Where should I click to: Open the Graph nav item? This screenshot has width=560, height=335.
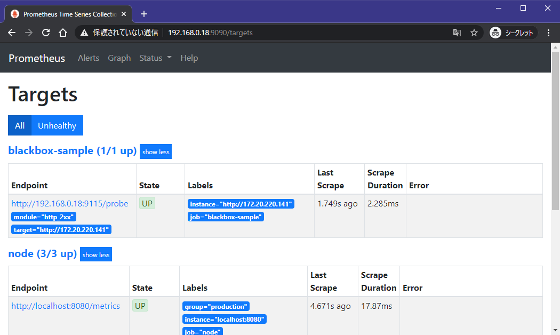point(119,58)
